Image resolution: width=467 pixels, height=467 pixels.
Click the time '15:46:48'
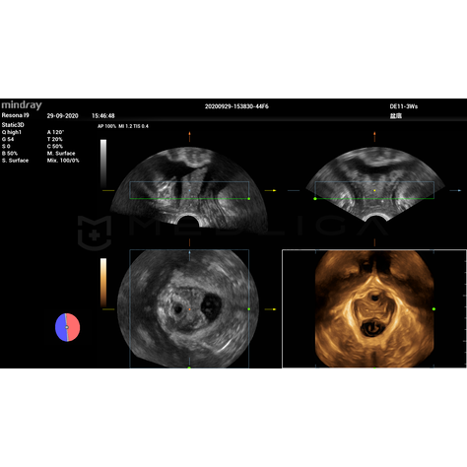click(x=103, y=115)
